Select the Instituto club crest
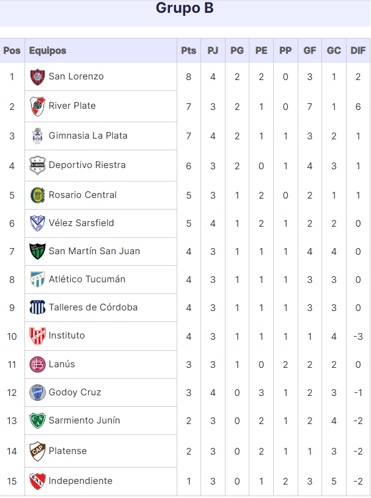The height and width of the screenshot is (498, 371). (x=37, y=336)
